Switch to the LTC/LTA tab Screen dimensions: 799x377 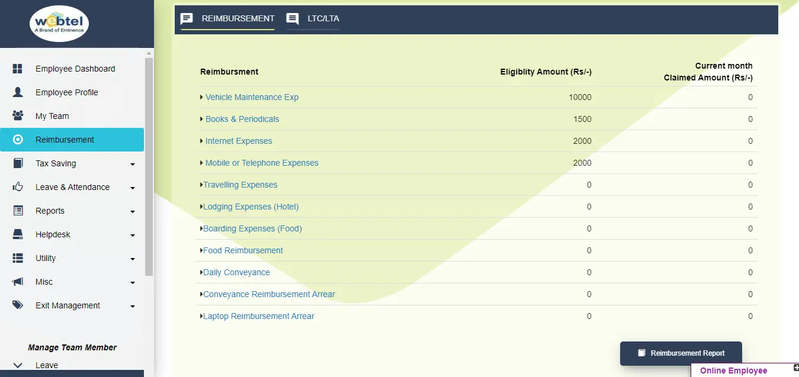pyautogui.click(x=313, y=18)
